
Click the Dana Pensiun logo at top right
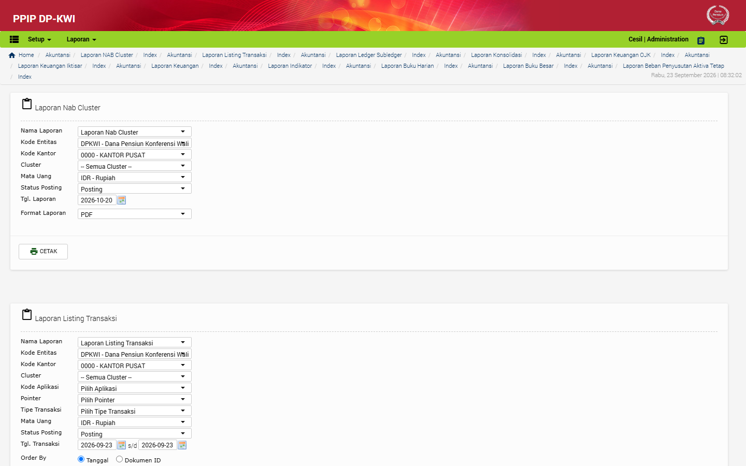click(x=718, y=14)
